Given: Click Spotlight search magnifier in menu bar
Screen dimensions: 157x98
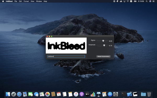Looking at the screenshot, I should (x=147, y=1).
